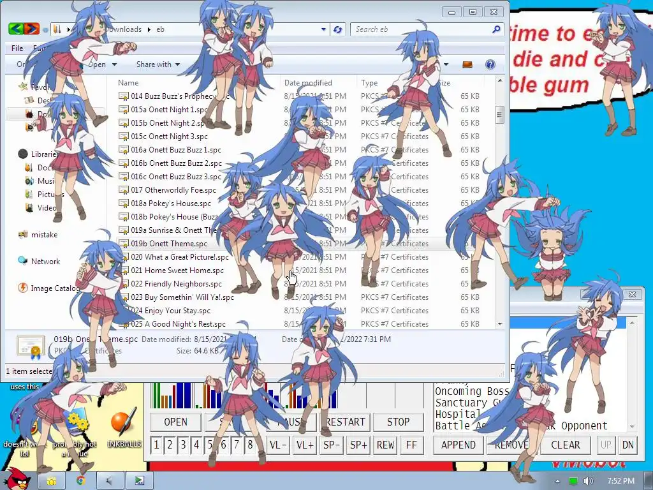
Task: Toggle channel 8 in the player
Action: click(x=250, y=445)
